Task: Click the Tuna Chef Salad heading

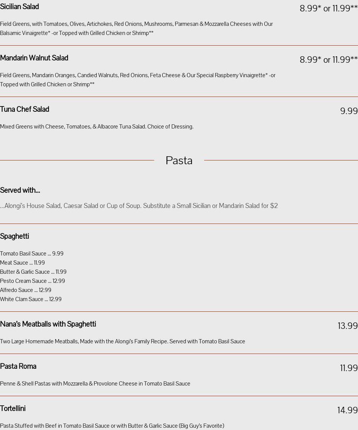Action: point(24,109)
